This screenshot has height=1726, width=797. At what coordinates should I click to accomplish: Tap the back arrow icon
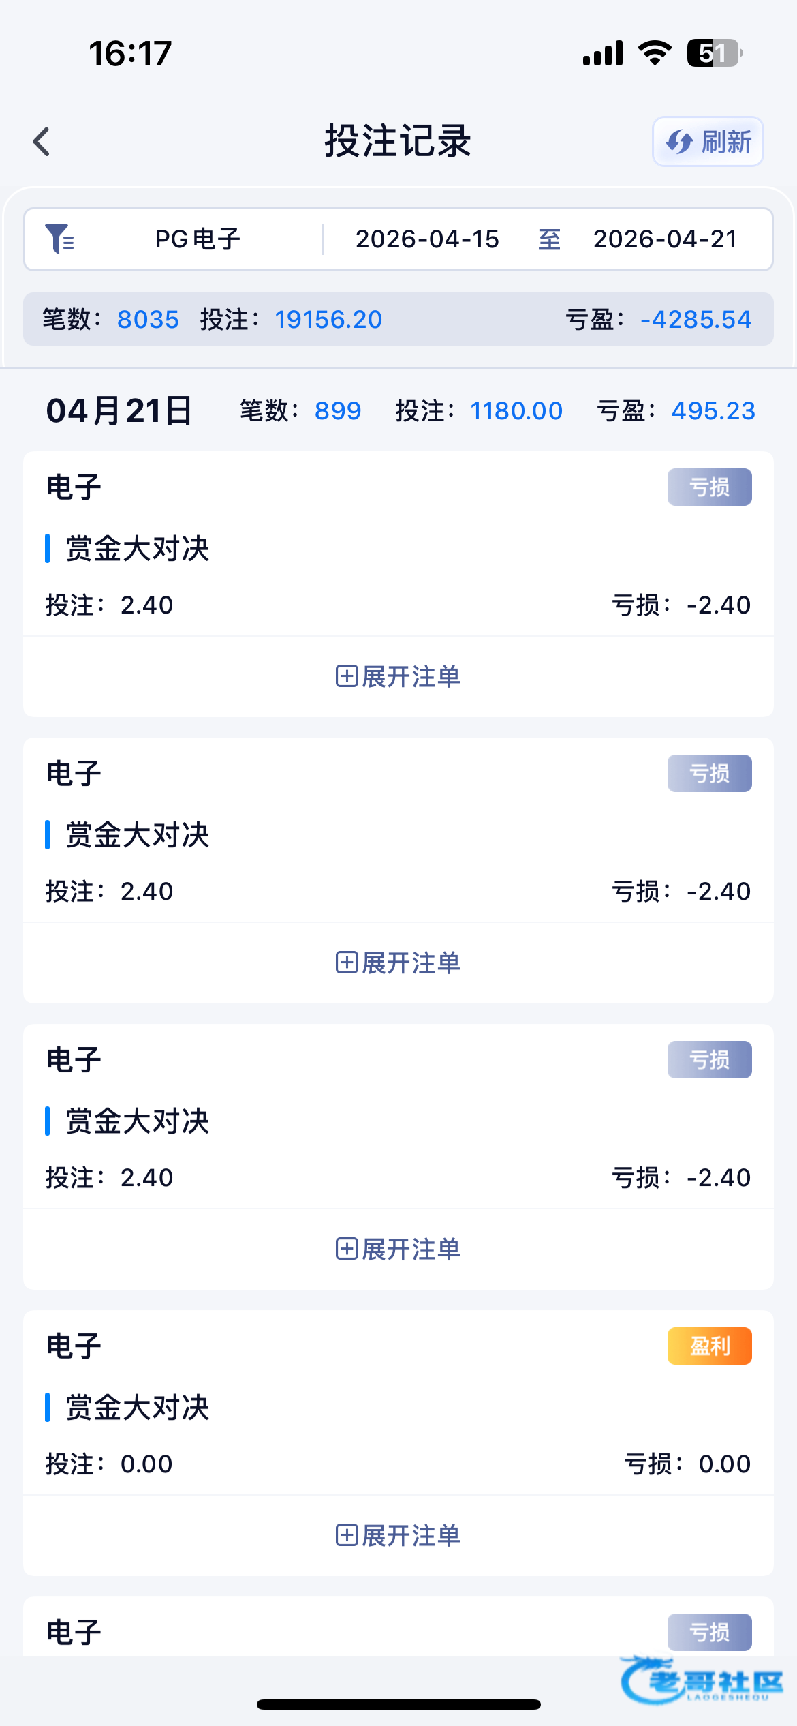pos(42,142)
